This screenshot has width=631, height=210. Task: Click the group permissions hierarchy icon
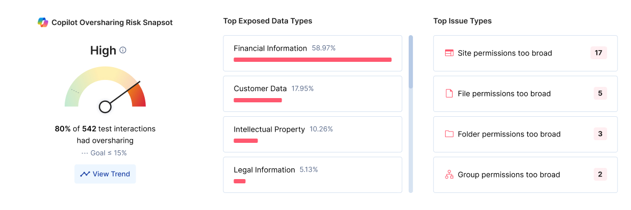pyautogui.click(x=449, y=174)
